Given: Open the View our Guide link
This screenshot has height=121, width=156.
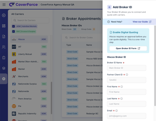Looking at the screenshot, I should coord(142,22).
